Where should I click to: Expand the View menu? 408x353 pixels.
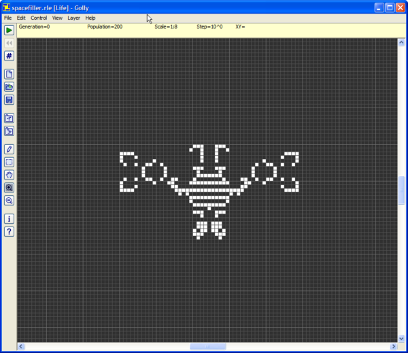[x=57, y=18]
